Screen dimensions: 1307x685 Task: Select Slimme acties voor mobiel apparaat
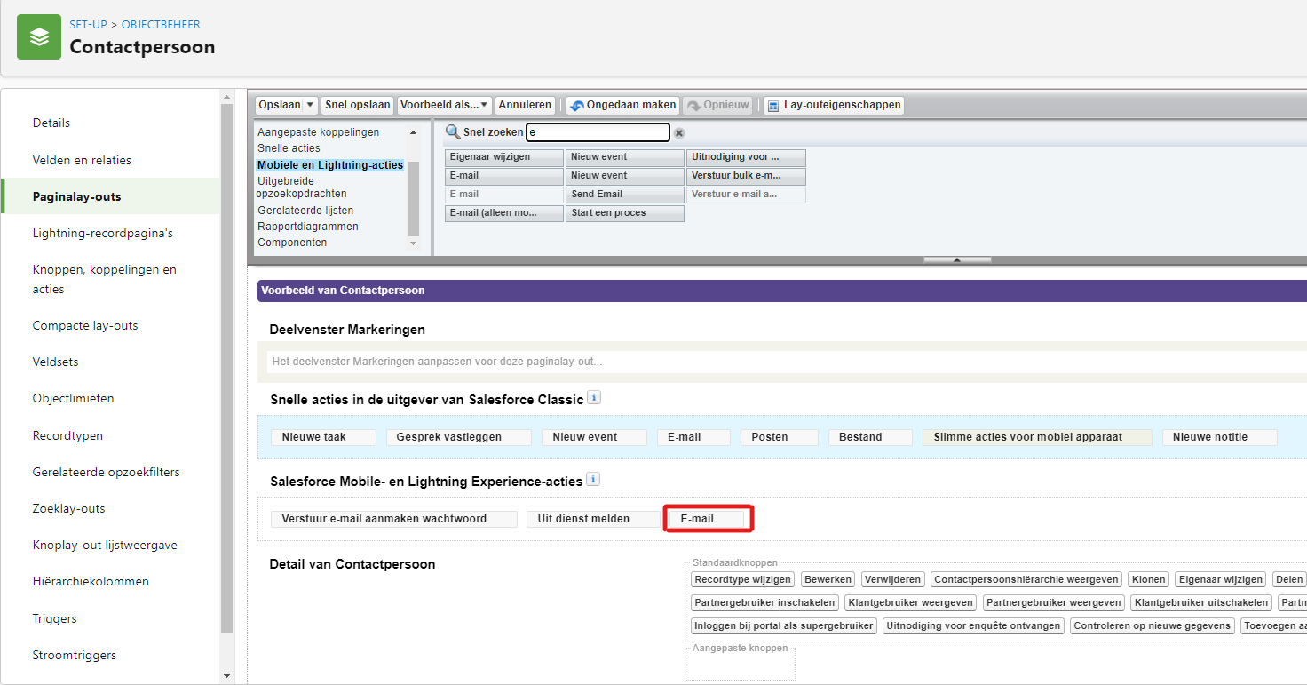tap(1037, 437)
